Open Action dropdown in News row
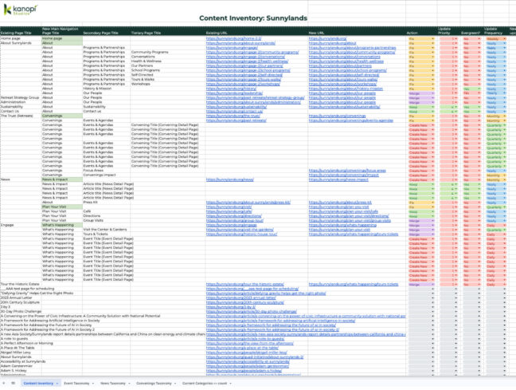 click(x=432, y=179)
